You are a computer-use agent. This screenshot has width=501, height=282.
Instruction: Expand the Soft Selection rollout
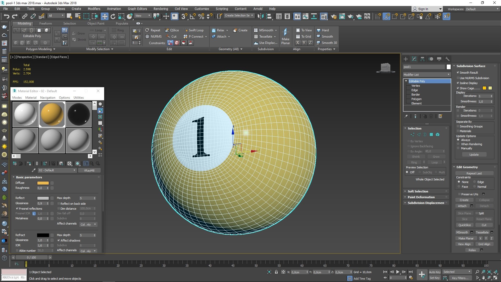click(x=418, y=191)
